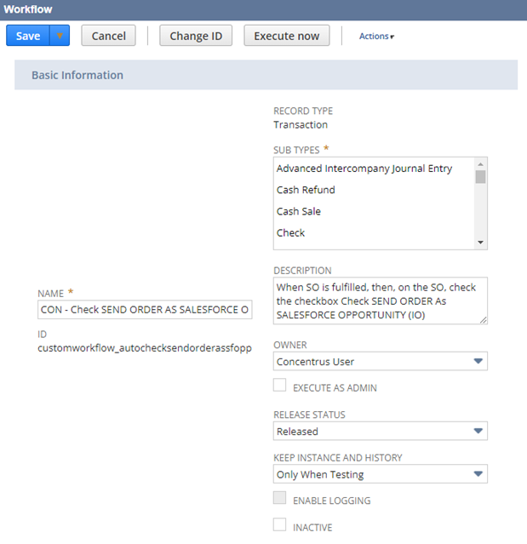Screen dimensions: 527x544
Task: Enable the Inactive checkbox
Action: point(279,525)
